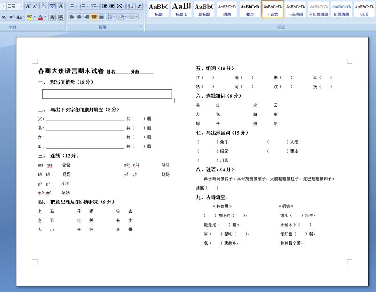This screenshot has width=376, height=292.
Task: Increase the paragraph indent
Action: pos(111,6)
